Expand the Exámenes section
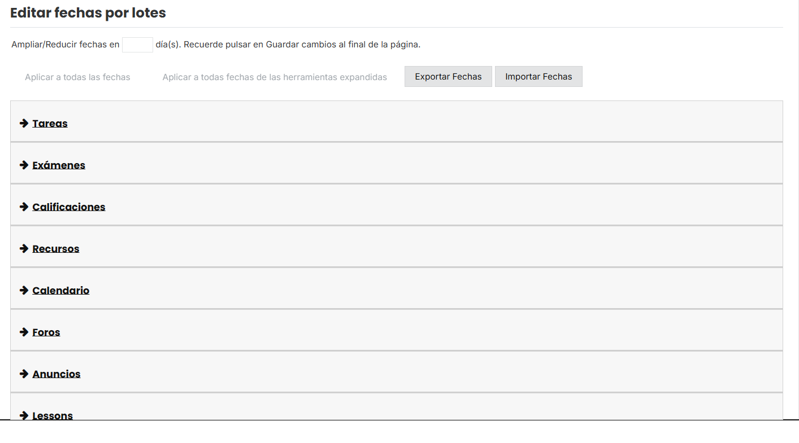The width and height of the screenshot is (799, 443). 59,165
